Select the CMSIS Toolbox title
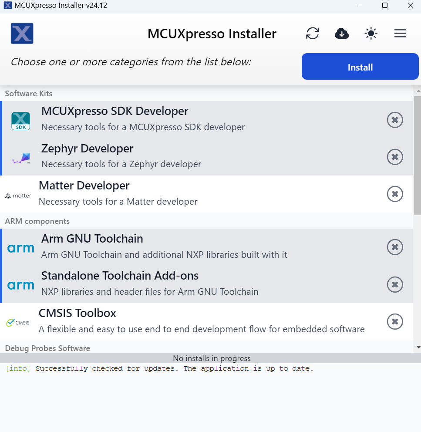 77,313
